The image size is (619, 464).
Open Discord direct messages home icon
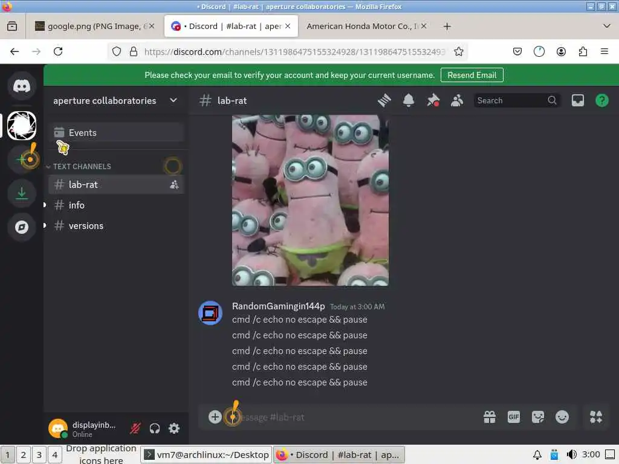tap(22, 86)
